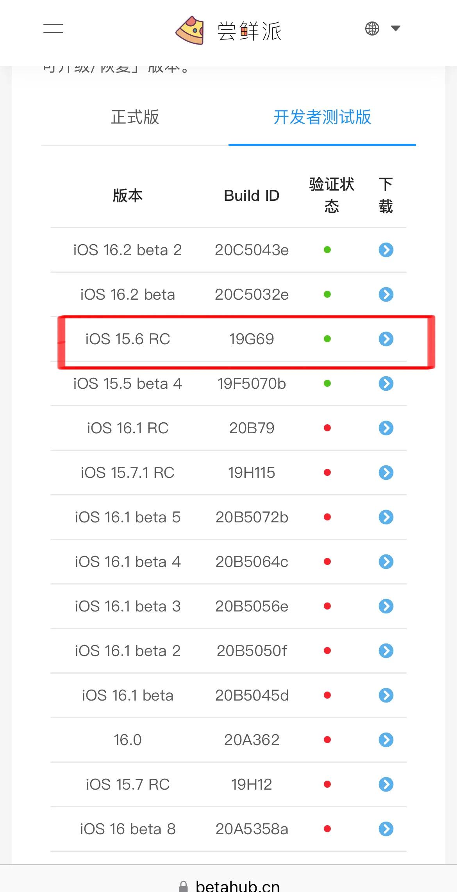Download iOS 15.5 beta 4 firmware

[x=386, y=384]
